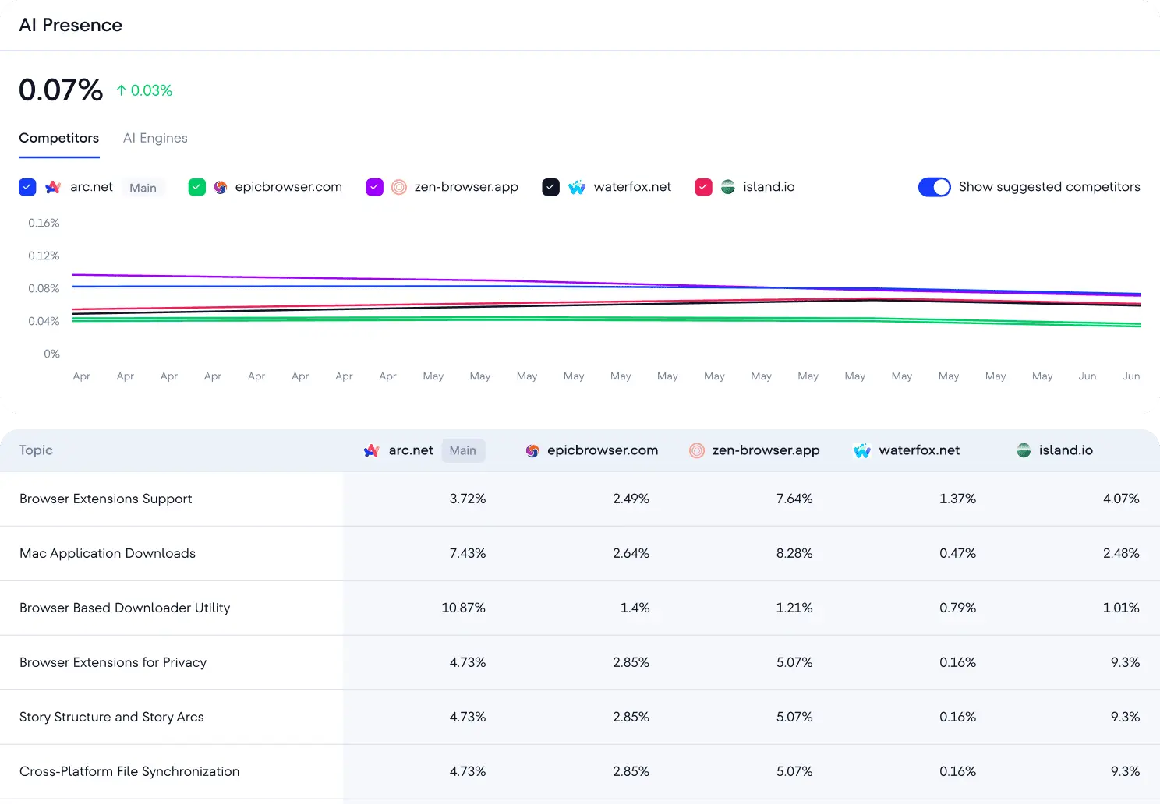Open the Browser Extensions Support topic
Viewport: 1160px width, 804px height.
[106, 499]
